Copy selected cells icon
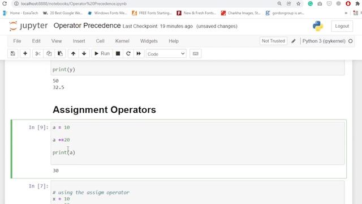This screenshot has height=204, width=362. pos(49,54)
